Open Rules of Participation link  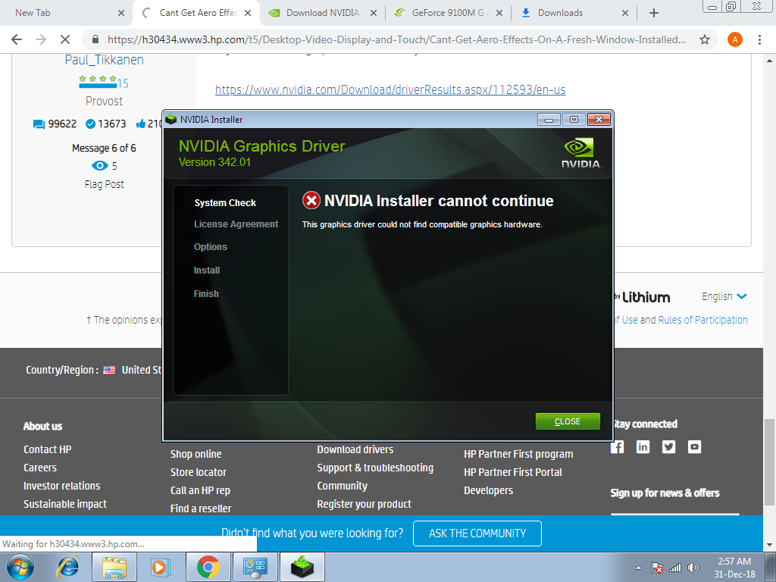(x=702, y=320)
